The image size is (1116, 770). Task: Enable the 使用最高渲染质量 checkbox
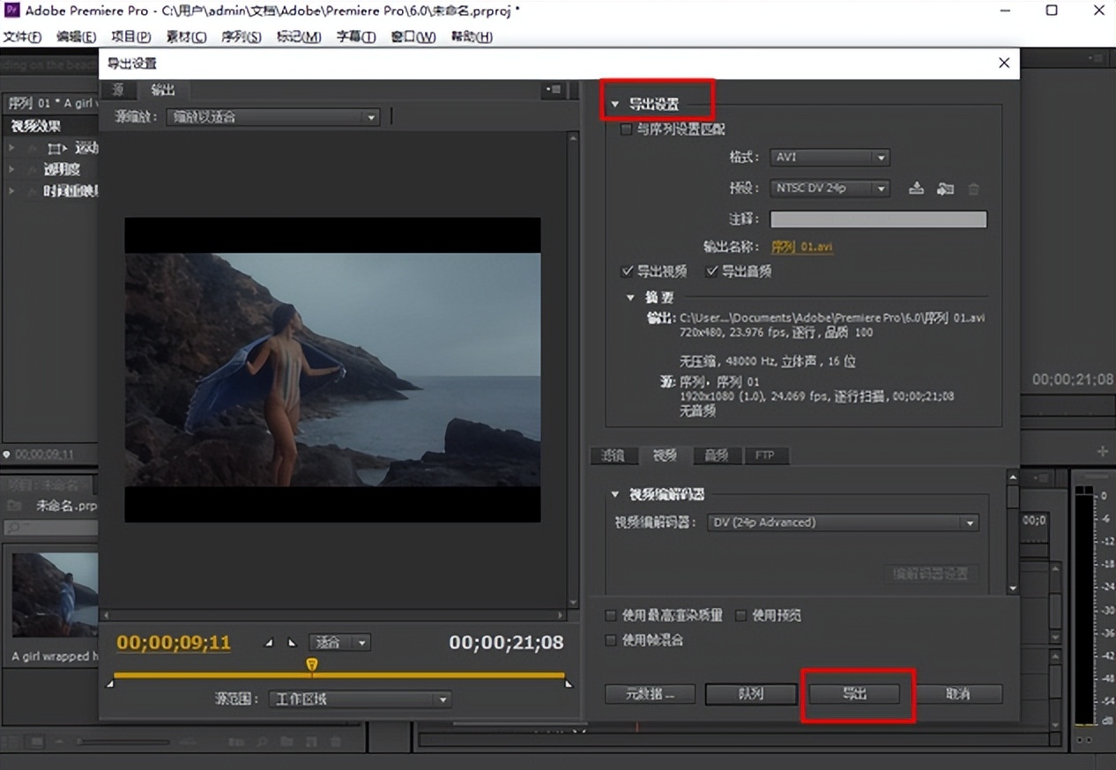609,615
